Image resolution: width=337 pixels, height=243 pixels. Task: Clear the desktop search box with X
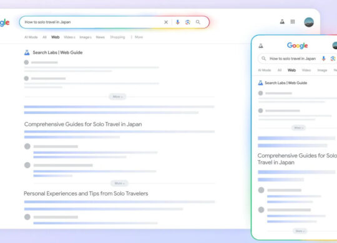[166, 22]
